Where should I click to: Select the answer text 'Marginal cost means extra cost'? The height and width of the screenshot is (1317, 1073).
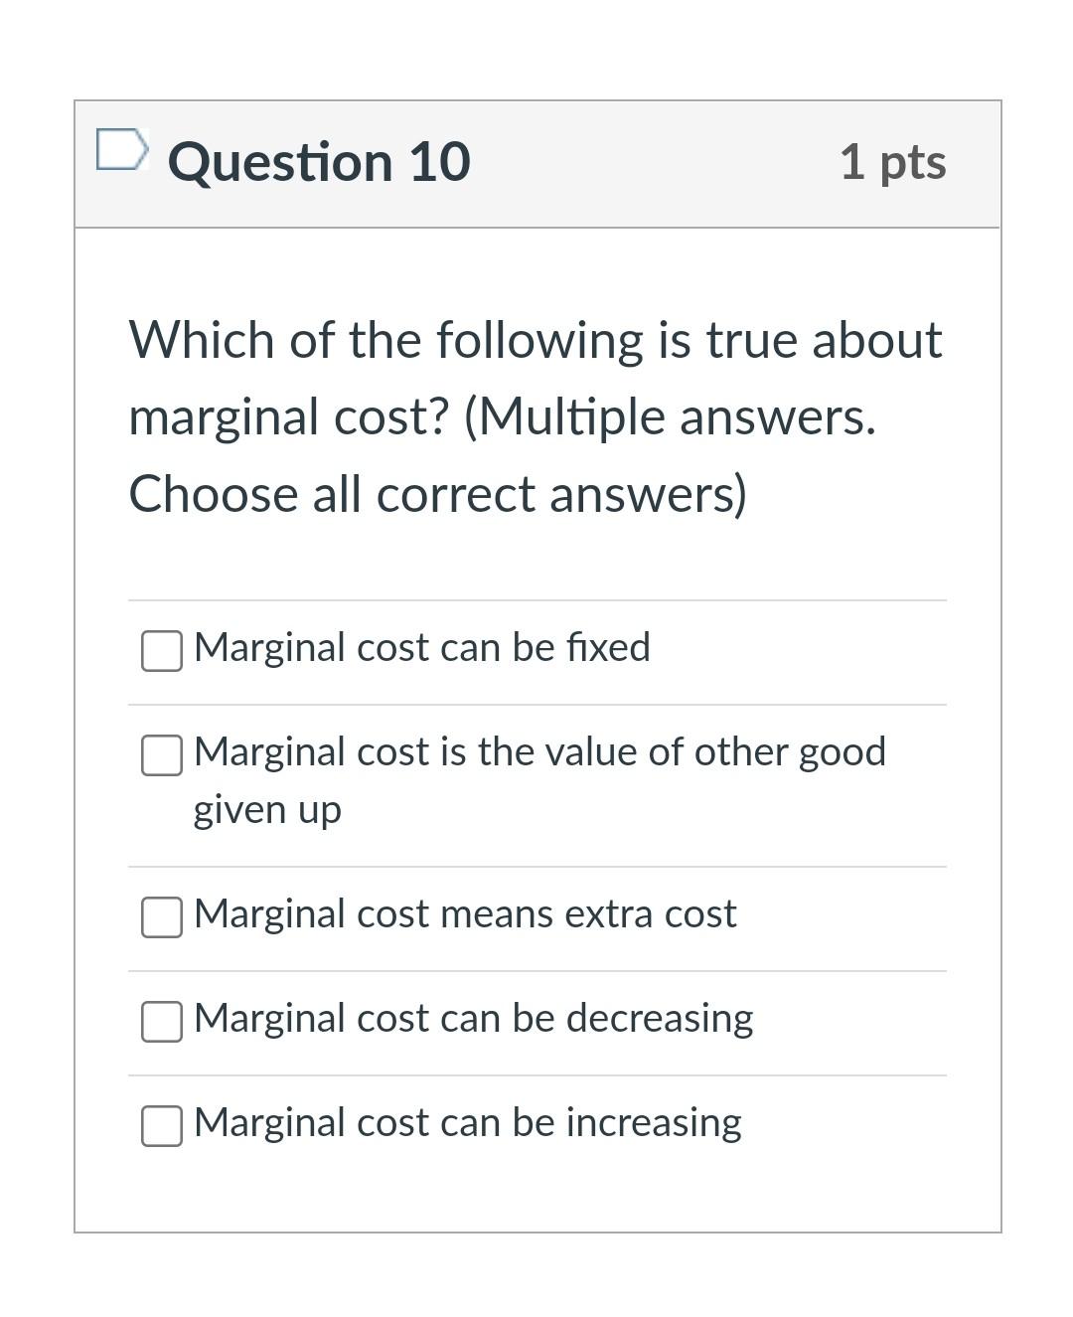click(465, 913)
